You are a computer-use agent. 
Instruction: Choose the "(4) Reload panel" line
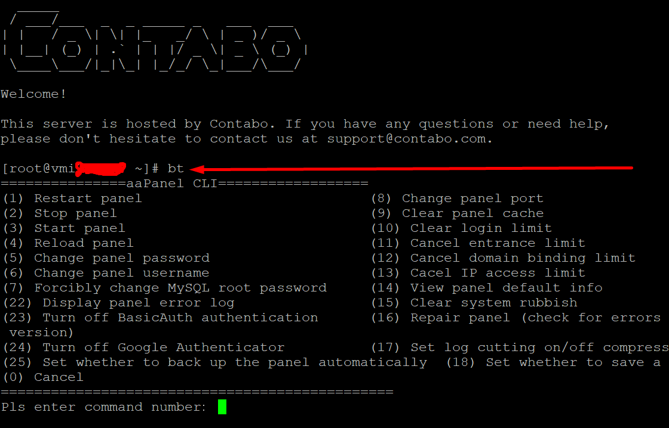pyautogui.click(x=68, y=243)
